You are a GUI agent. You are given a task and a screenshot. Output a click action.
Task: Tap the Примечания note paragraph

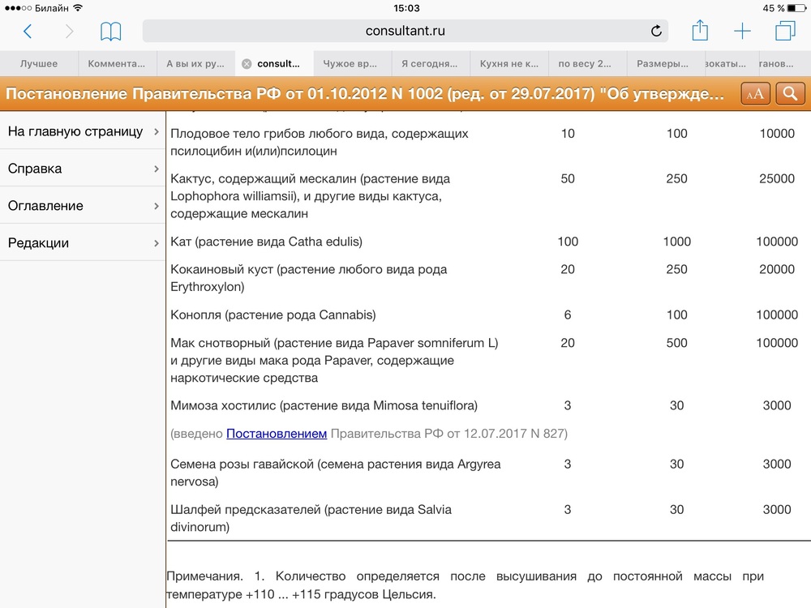(465, 585)
